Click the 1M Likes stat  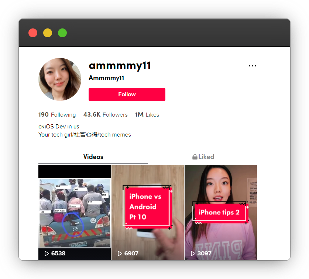click(147, 114)
